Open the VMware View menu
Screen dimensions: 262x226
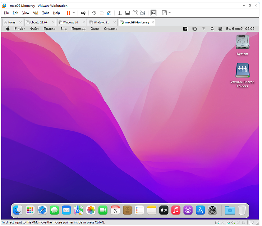point(26,13)
